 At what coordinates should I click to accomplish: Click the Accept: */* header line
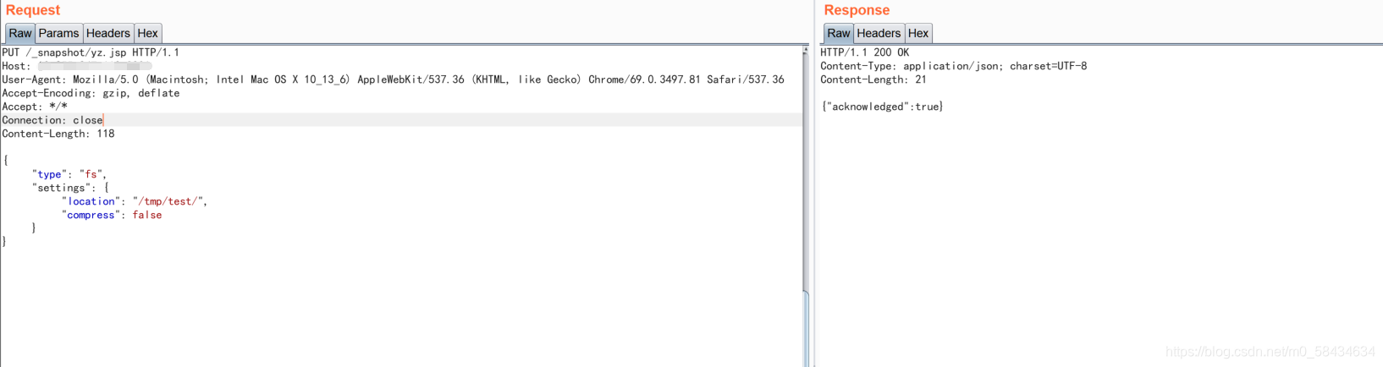tap(35, 107)
